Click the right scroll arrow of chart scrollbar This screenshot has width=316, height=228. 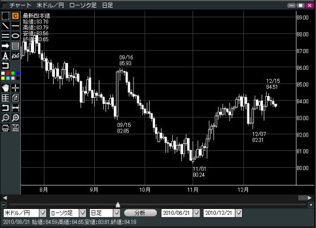tap(310, 198)
